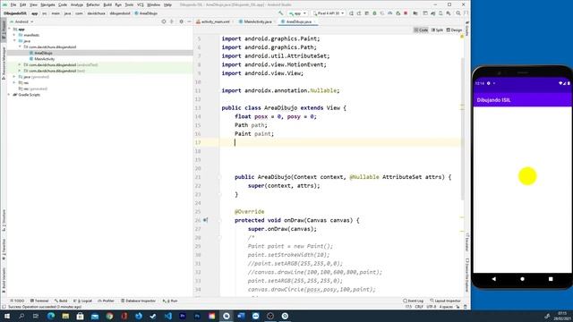Click the yellow warning marker atop the editor stripe
The width and height of the screenshot is (573, 322).
[462, 36]
